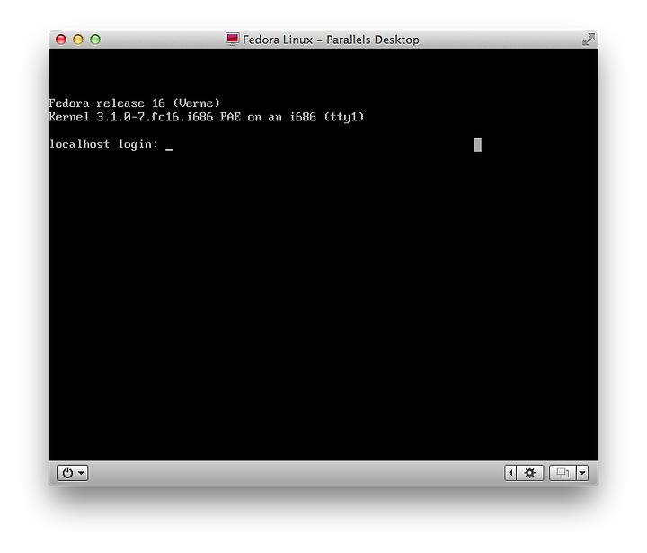Click the Coherence view mode icon
This screenshot has width=647, height=553.
(563, 473)
